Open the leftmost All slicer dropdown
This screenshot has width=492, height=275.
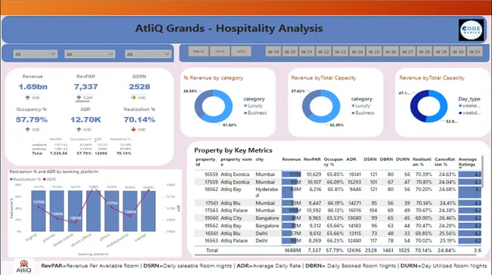[x=35, y=54]
